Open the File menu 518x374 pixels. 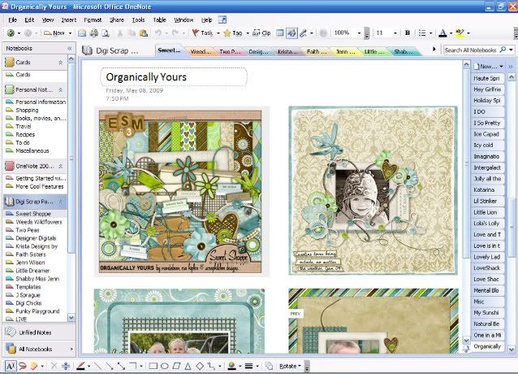(x=12, y=20)
